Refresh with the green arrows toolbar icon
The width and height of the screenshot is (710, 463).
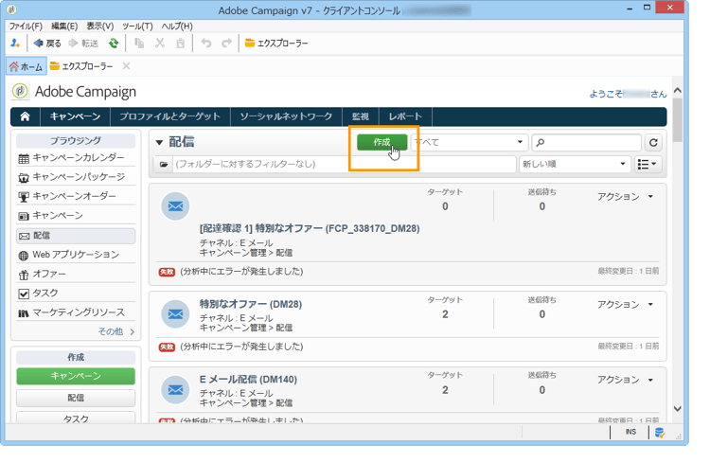tap(114, 43)
